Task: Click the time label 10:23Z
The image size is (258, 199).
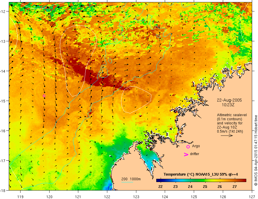Action: (x=228, y=105)
